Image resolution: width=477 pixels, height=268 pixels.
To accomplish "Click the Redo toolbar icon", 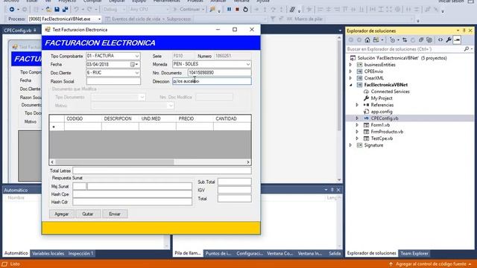I will coord(89,10).
